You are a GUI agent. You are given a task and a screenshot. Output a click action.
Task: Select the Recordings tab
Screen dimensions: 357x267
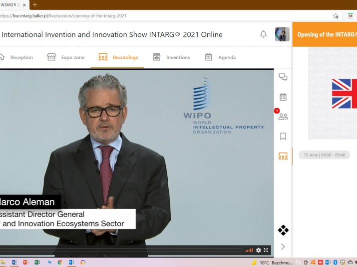click(x=118, y=57)
